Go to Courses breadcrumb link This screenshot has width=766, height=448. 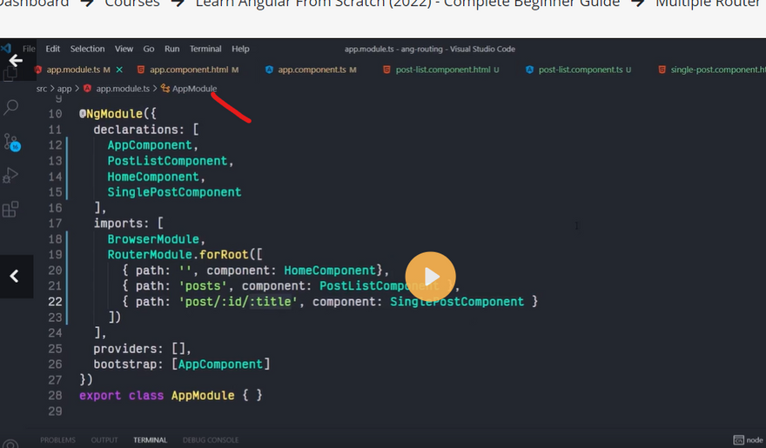[132, 3]
